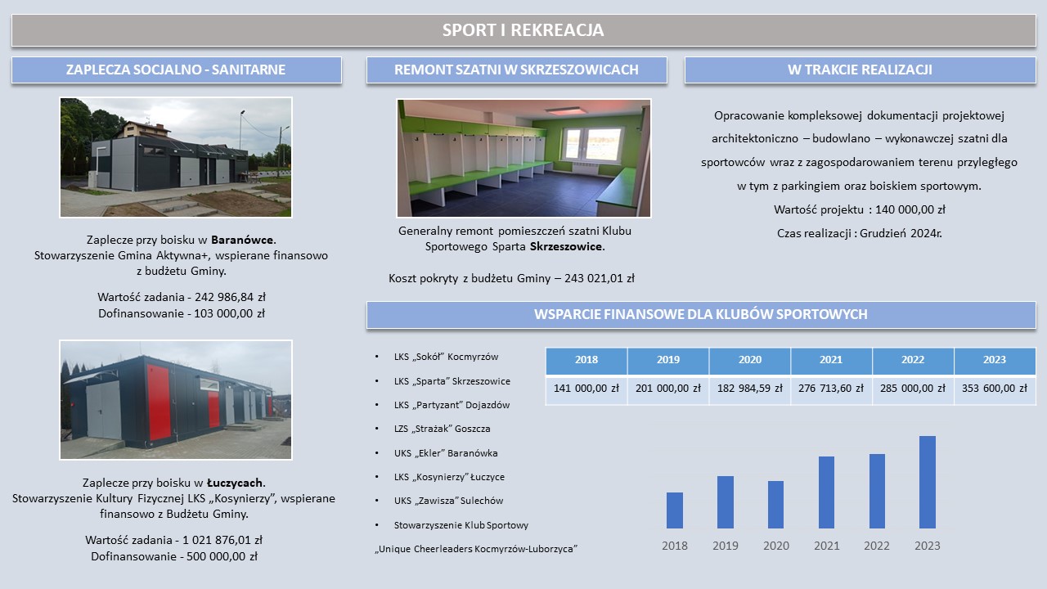Open the Baranówka facility photo
The image size is (1047, 589).
(176, 157)
